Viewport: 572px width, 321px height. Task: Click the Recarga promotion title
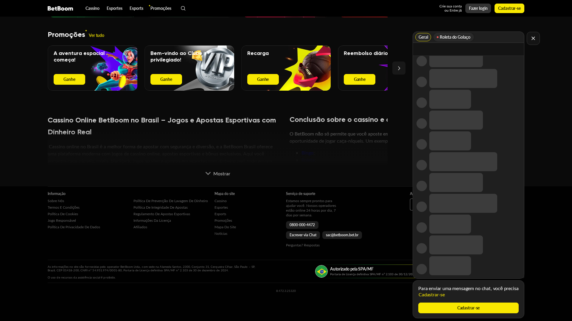[258, 53]
